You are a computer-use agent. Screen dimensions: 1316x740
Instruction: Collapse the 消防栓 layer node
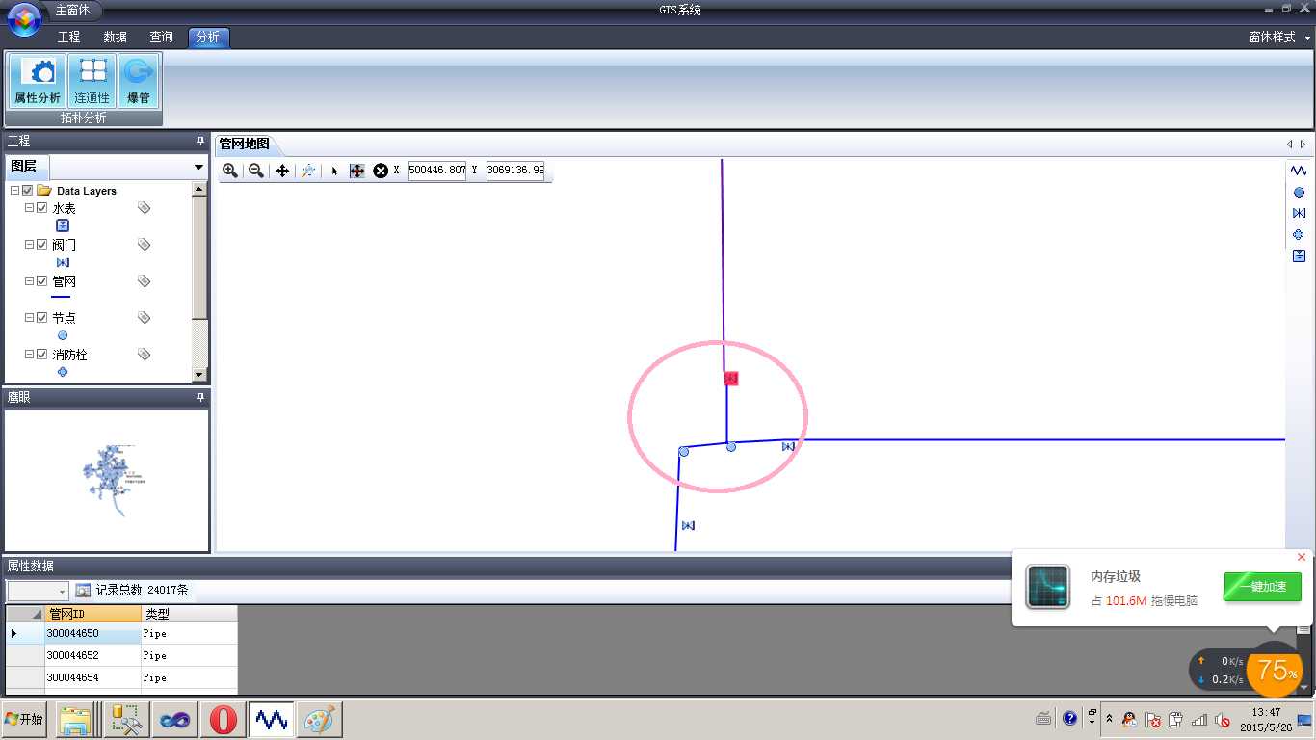29,355
